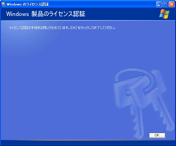The image size is (176, 146).
Task: Minimize the Windows activation window
Action: point(159,4)
